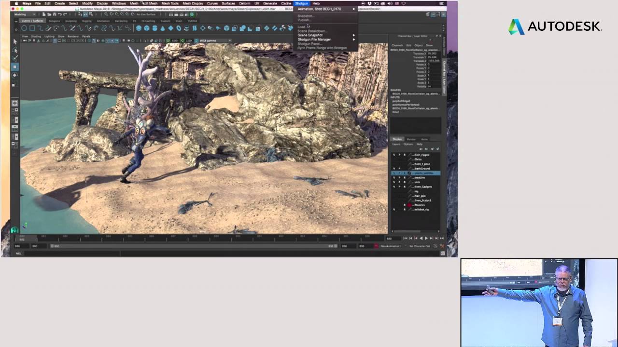This screenshot has width=618, height=347.
Task: Open the Modeling menu set dropdown
Action: pos(24,14)
